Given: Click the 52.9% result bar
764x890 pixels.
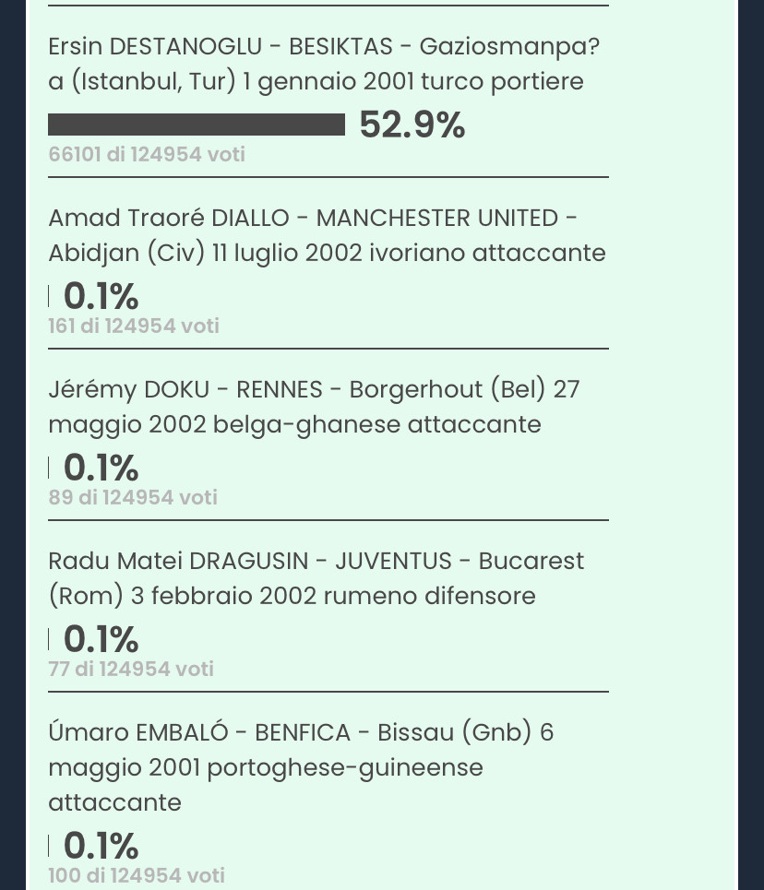Looking at the screenshot, I should pos(197,125).
